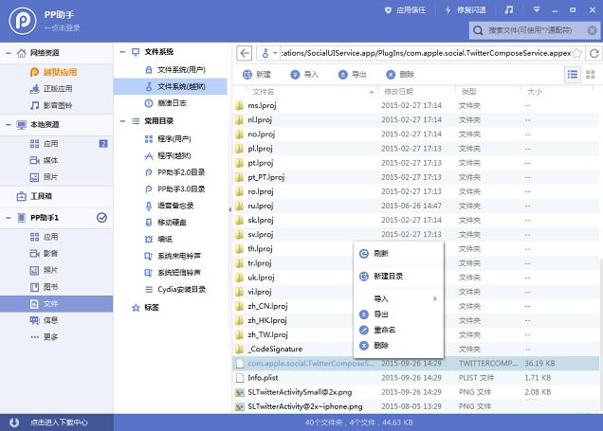603x431 pixels.
Task: Click the panel splitter collapse arrow
Action: [x=229, y=209]
